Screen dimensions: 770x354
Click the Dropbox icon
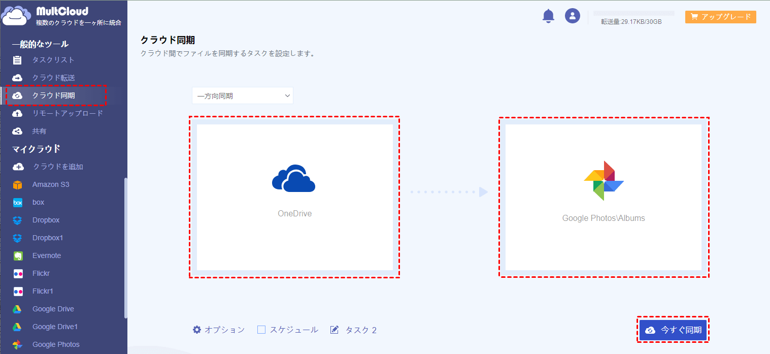(x=17, y=220)
